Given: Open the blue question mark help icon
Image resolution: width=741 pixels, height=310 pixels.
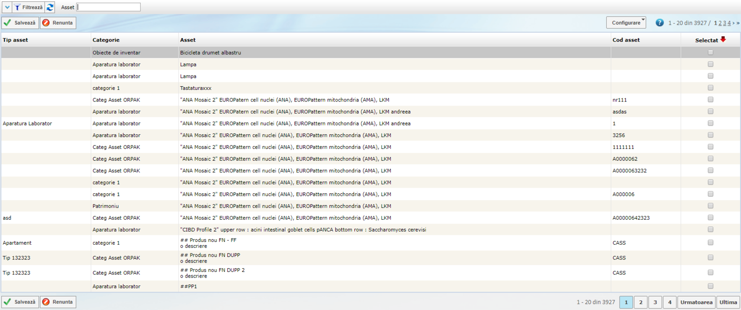Looking at the screenshot, I should point(659,23).
